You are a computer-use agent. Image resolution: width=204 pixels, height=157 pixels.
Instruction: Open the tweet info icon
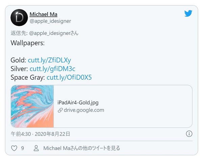click(x=189, y=134)
